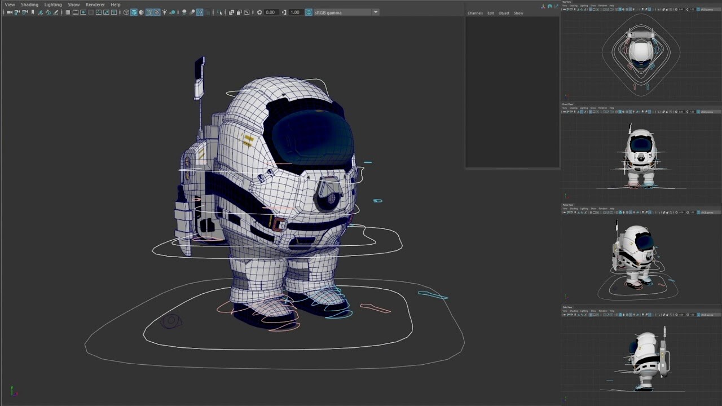Click the gamma value field showing 1.00
Viewport: 722px width, 406px height.
coord(294,12)
